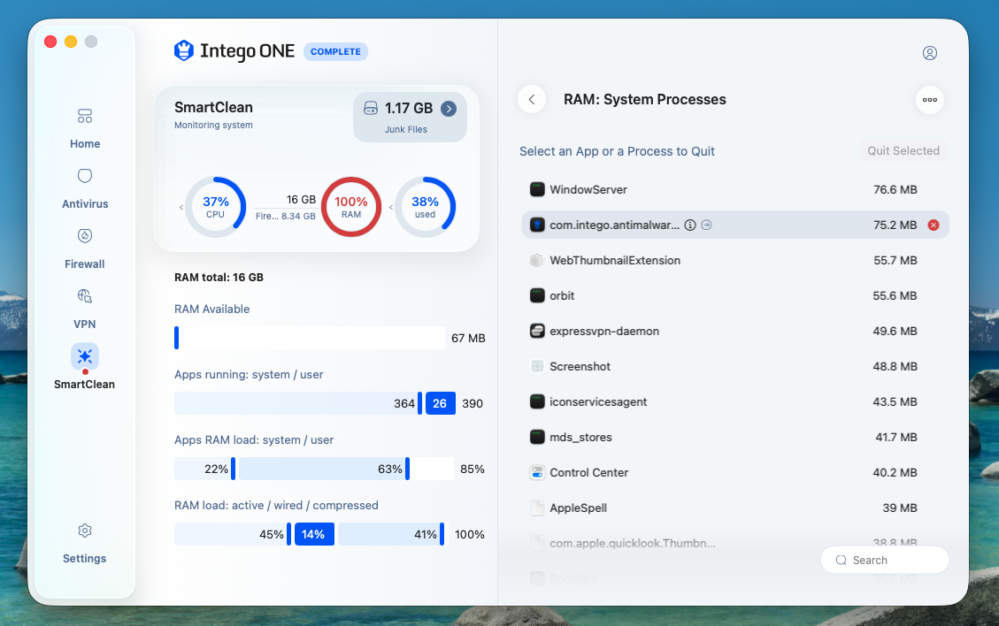This screenshot has width=999, height=626.
Task: Click the 364 system apps bar
Action: pos(298,403)
